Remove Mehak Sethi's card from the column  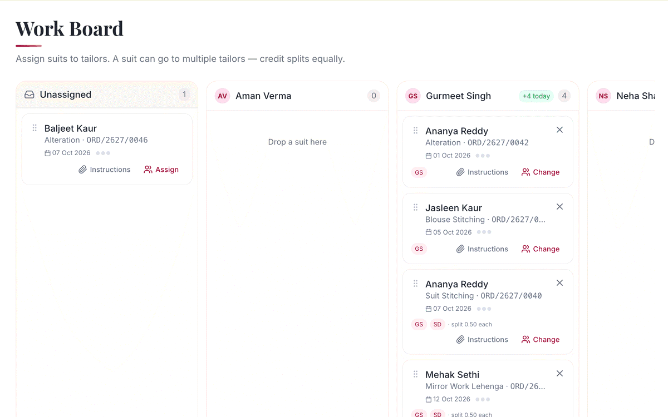point(559,373)
